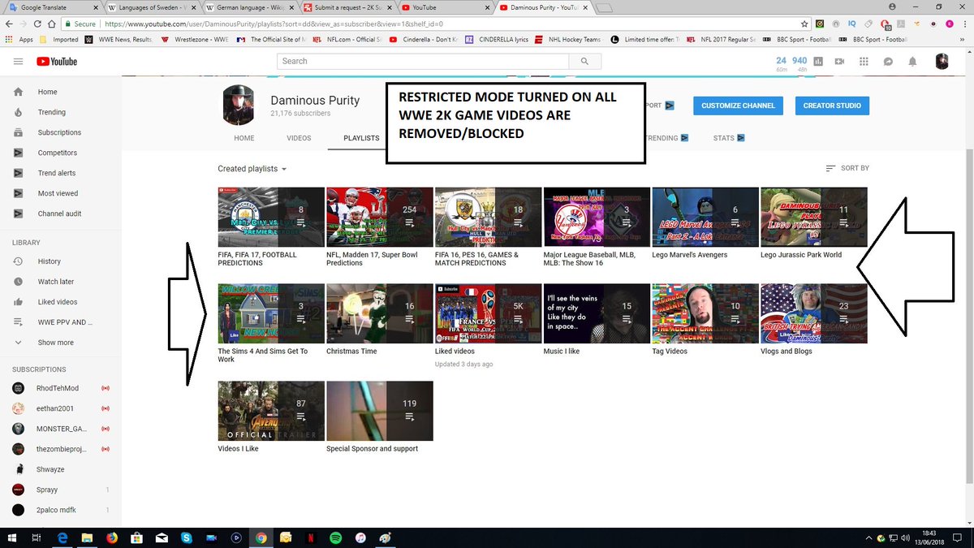Open the Created playlists dropdown

(252, 169)
